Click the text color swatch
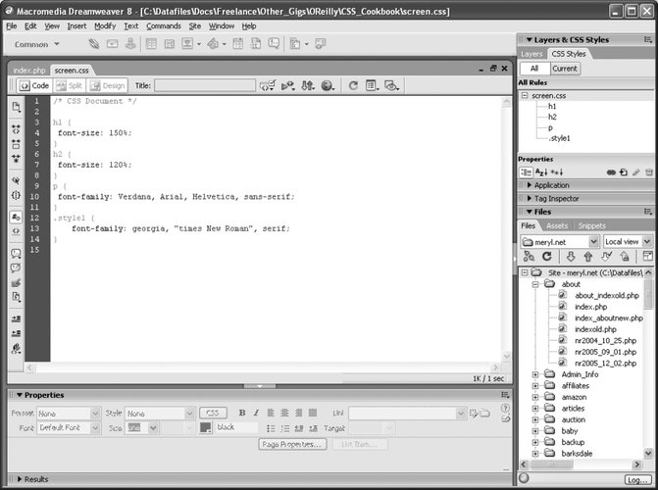 click(206, 427)
